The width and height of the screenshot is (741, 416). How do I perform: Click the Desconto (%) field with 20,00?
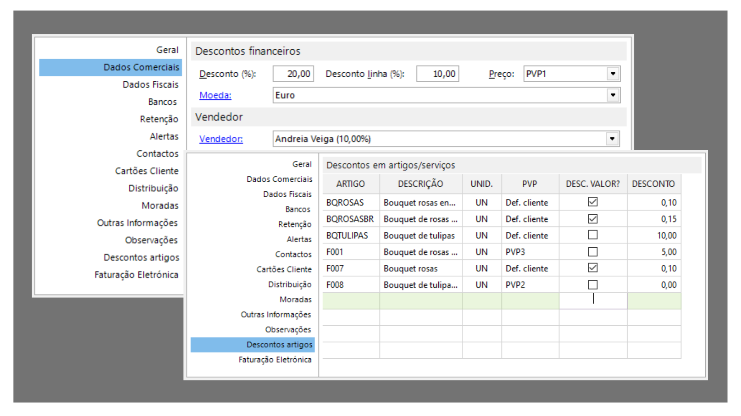click(x=293, y=74)
